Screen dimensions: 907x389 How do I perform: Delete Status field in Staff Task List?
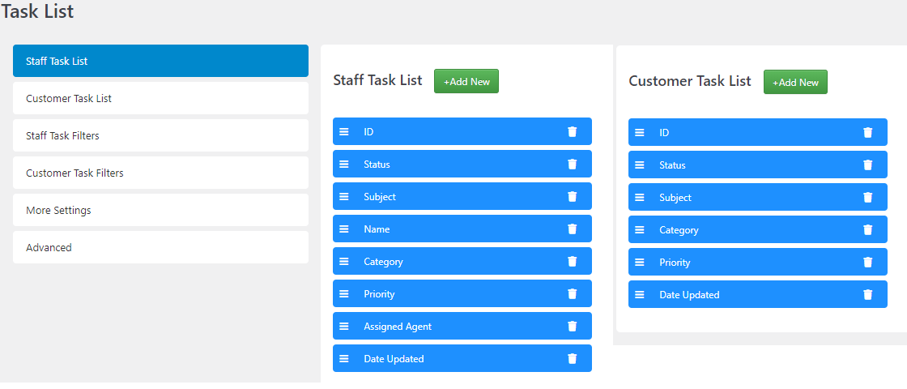coord(572,164)
